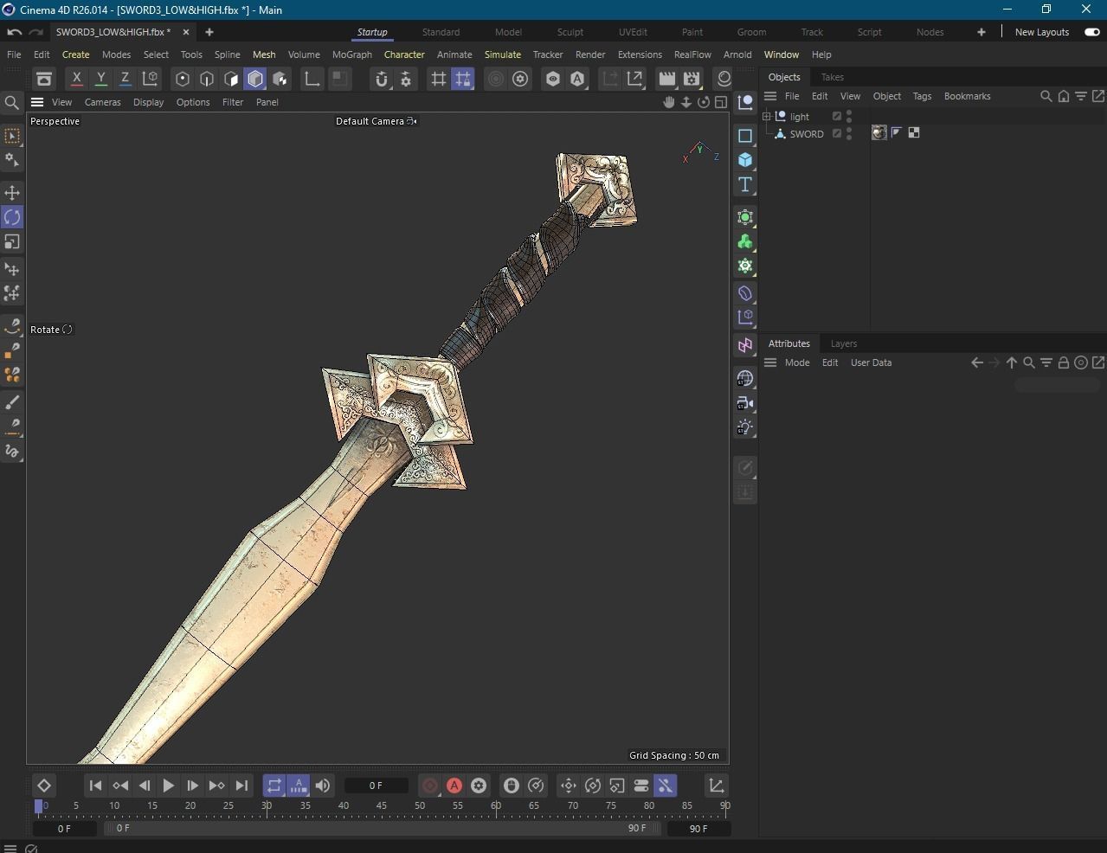Open the Simulate menu

[503, 55]
